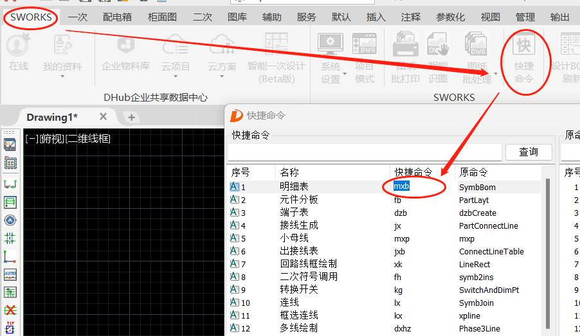Click the 智能识图 icon
580x336 pixels.
(x=438, y=44)
